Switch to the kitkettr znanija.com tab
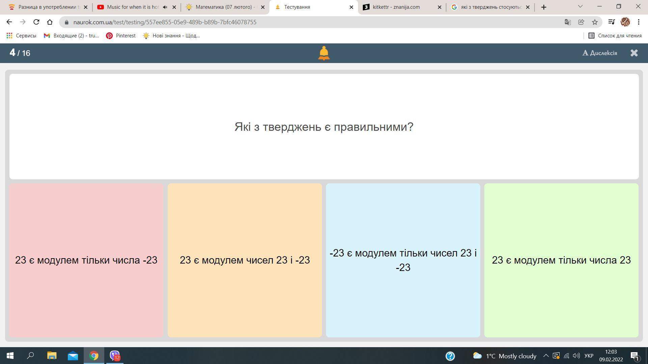Viewport: 648px width, 364px height. coord(396,7)
